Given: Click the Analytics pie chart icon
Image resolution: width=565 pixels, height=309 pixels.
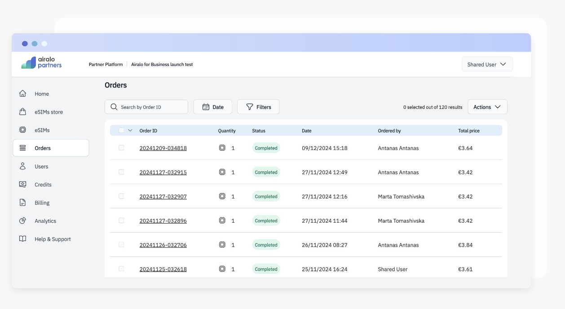Looking at the screenshot, I should 22,221.
